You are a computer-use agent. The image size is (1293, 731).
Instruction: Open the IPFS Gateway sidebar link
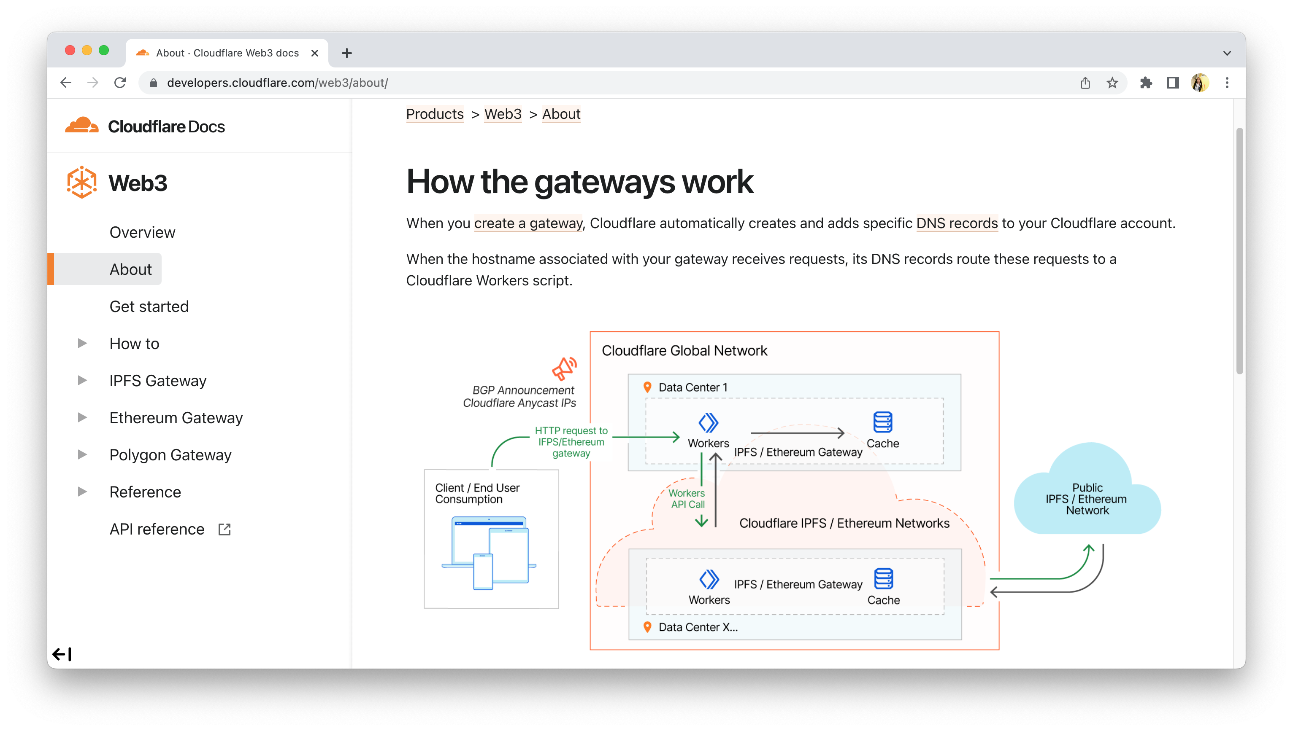(158, 381)
